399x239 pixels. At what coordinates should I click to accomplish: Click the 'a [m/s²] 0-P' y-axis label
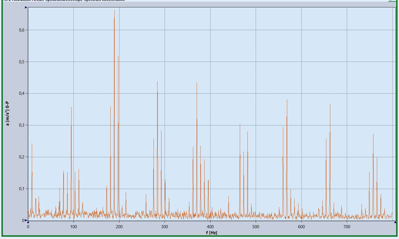8,114
